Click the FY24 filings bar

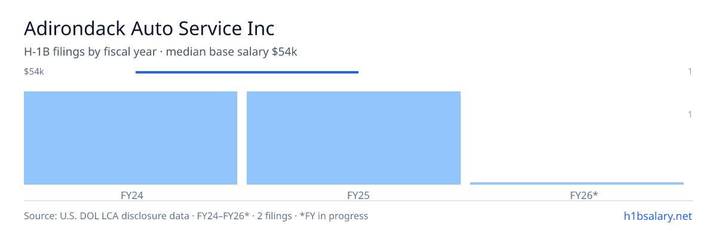click(130, 138)
